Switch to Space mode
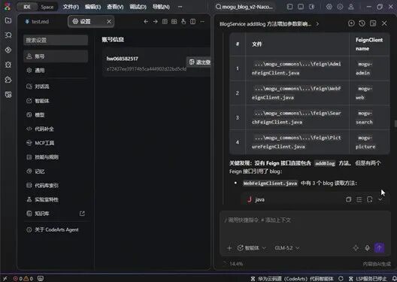This screenshot has height=282, width=397. pos(47,7)
